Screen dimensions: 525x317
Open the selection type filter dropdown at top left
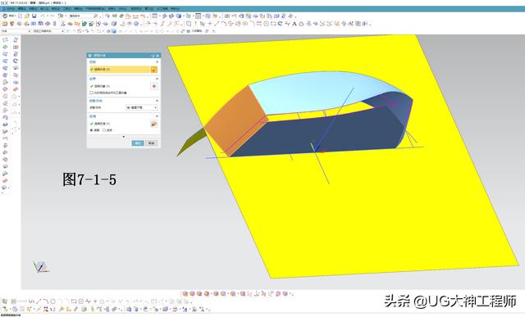pos(16,31)
